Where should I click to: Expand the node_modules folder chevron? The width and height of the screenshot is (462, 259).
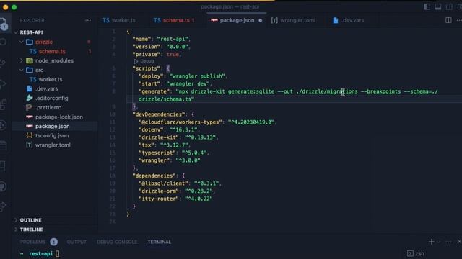click(21, 60)
